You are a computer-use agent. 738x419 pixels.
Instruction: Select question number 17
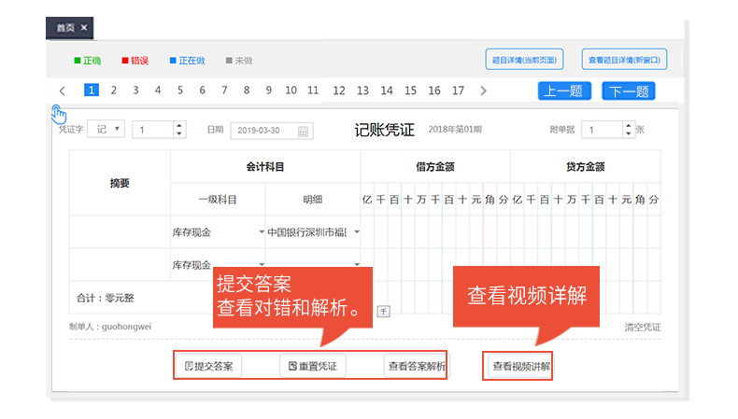458,91
